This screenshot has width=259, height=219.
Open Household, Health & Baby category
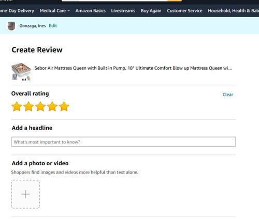[x=234, y=11]
